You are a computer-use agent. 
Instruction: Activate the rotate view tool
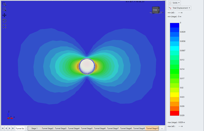point(4,21)
